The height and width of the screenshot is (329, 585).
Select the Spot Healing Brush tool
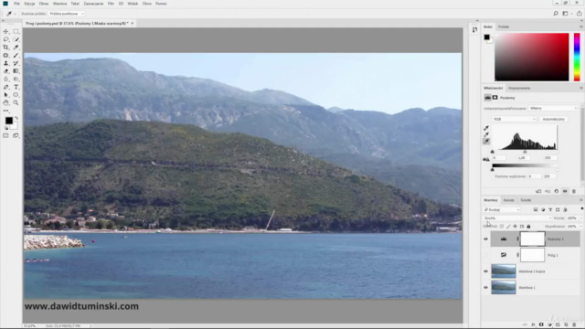6,55
